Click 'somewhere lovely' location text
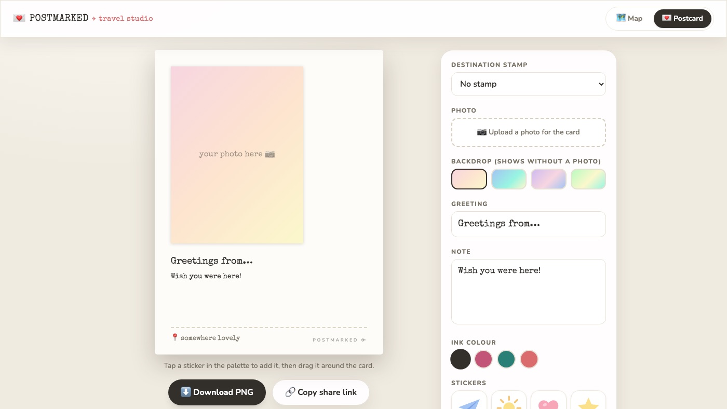Image resolution: width=727 pixels, height=409 pixels. [x=210, y=338]
